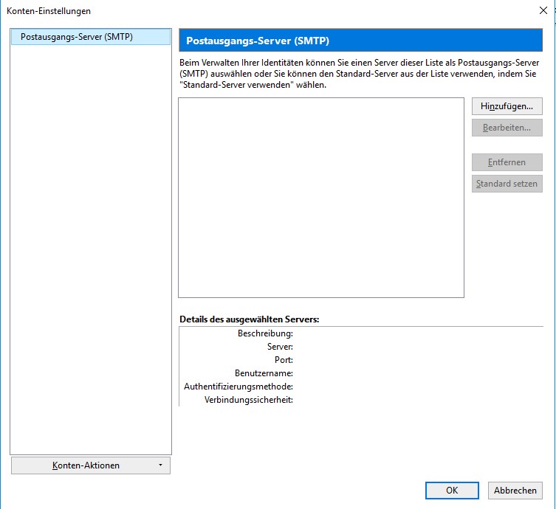This screenshot has height=509, width=556.
Task: Click the Benutzername detail label
Action: click(263, 373)
